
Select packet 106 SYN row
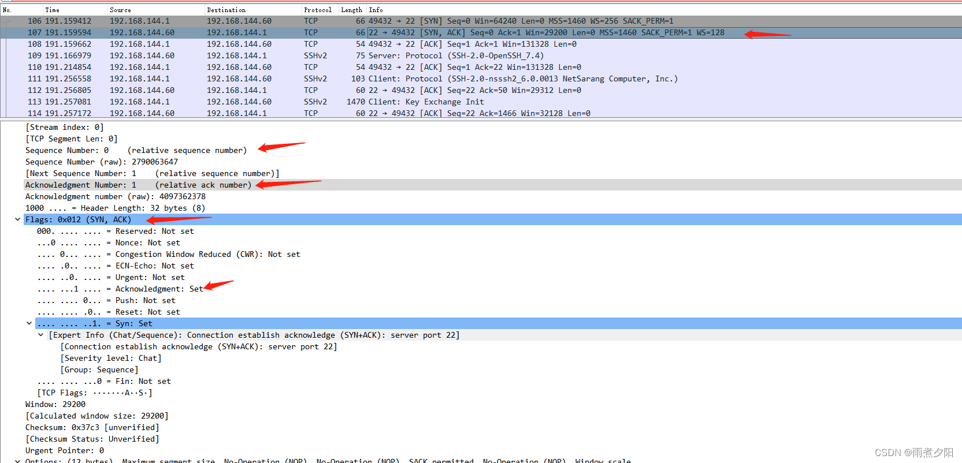[x=481, y=21]
